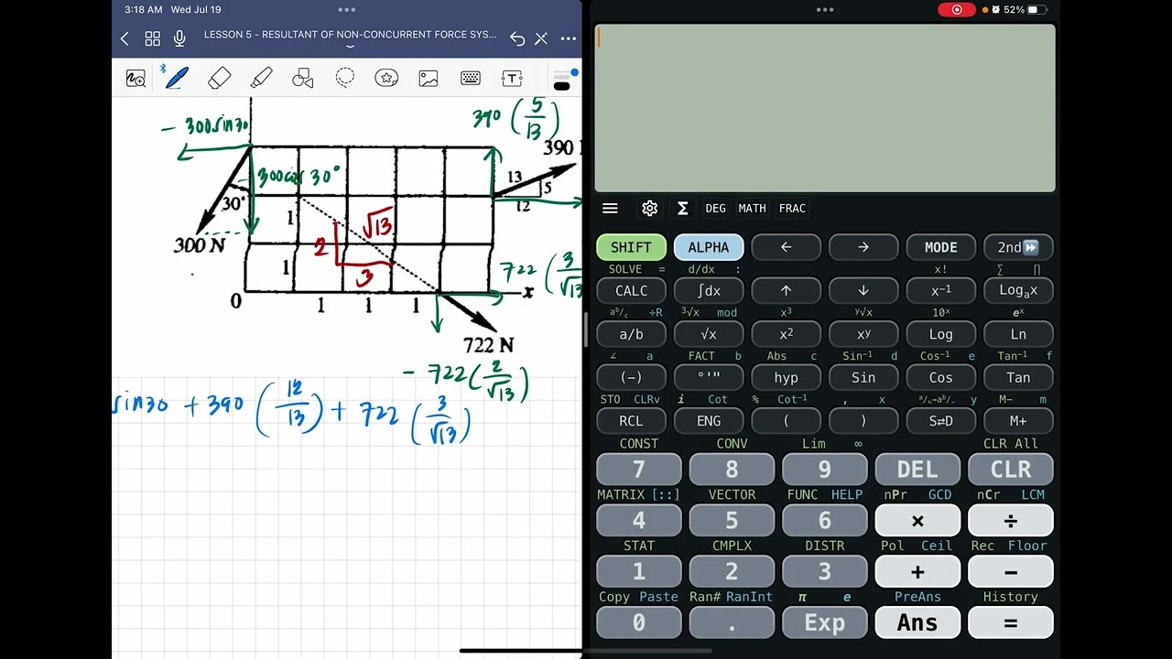Tap the hyp hyperbolic key

pyautogui.click(x=786, y=377)
